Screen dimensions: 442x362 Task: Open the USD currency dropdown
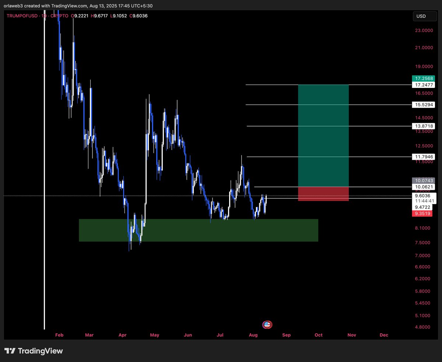[424, 16]
